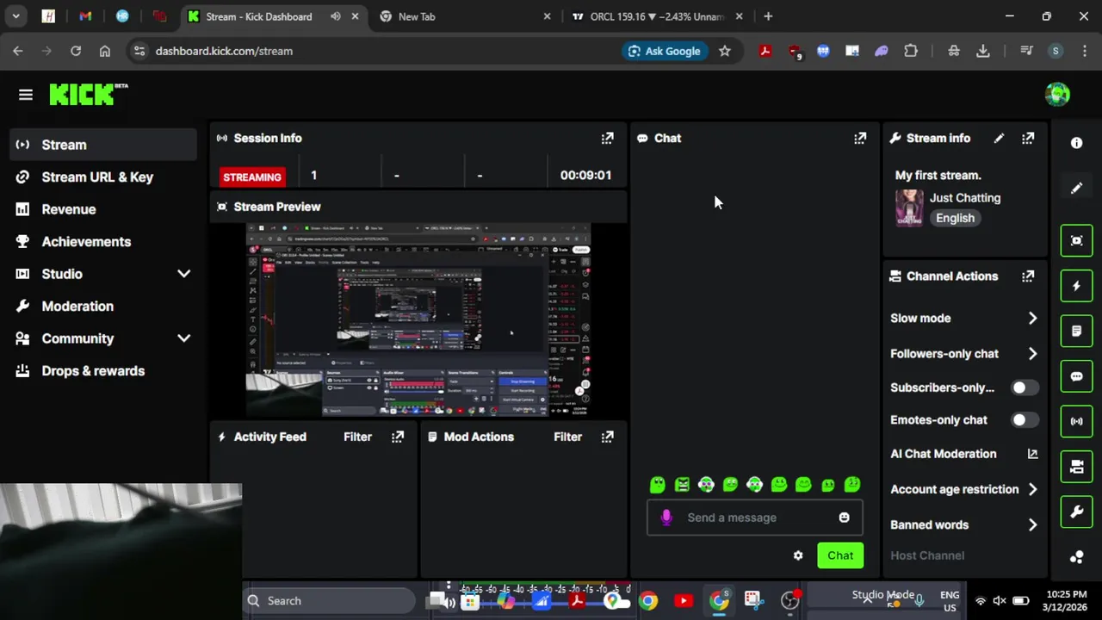Open AI Chat Moderation external link

pyautogui.click(x=1032, y=454)
